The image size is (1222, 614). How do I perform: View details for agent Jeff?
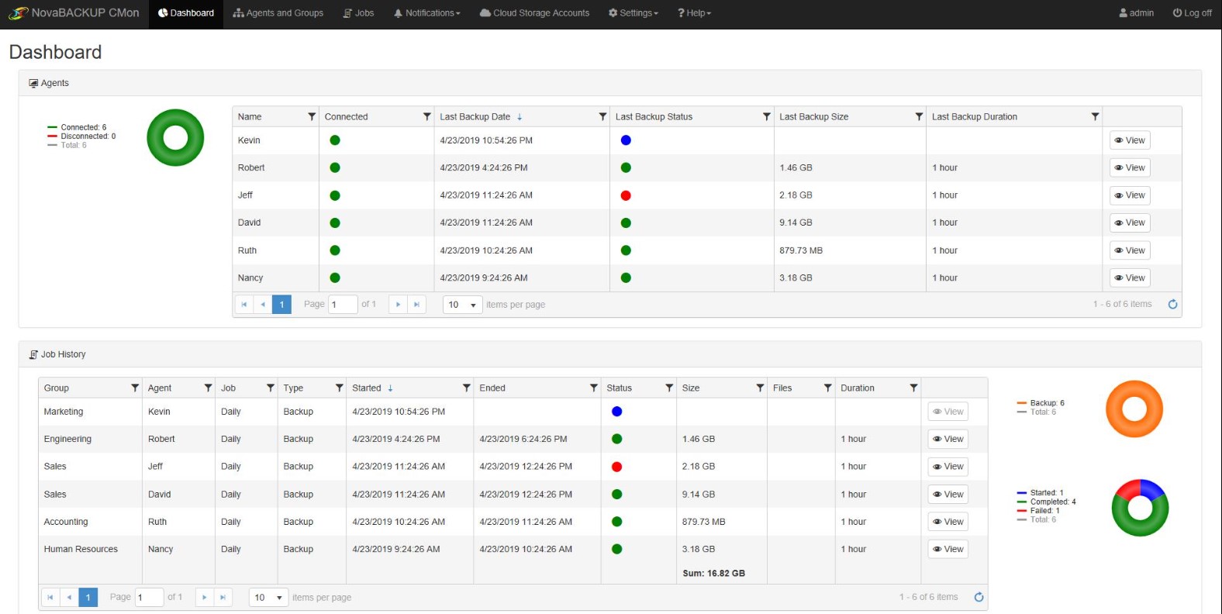tap(1130, 195)
